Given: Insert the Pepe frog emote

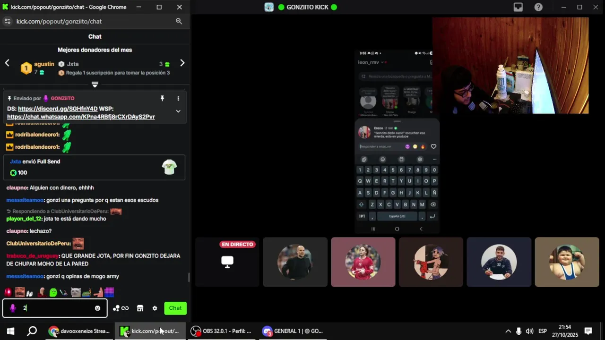Looking at the screenshot, I should [x=86, y=293].
